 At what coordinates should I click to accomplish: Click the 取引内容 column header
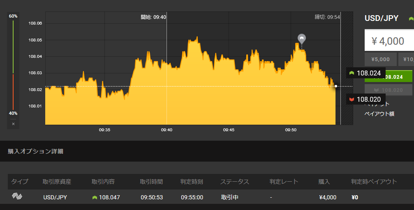coord(103,182)
